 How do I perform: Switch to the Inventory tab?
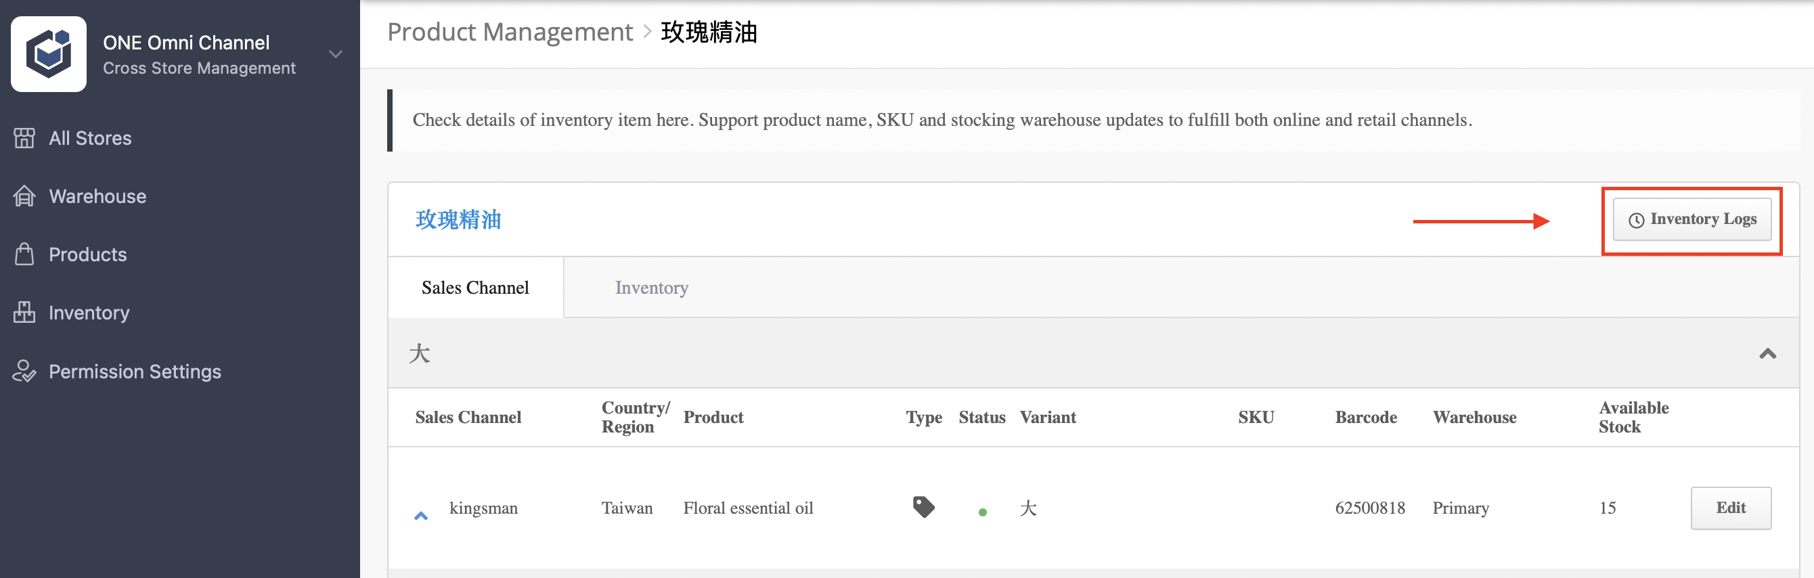click(651, 287)
